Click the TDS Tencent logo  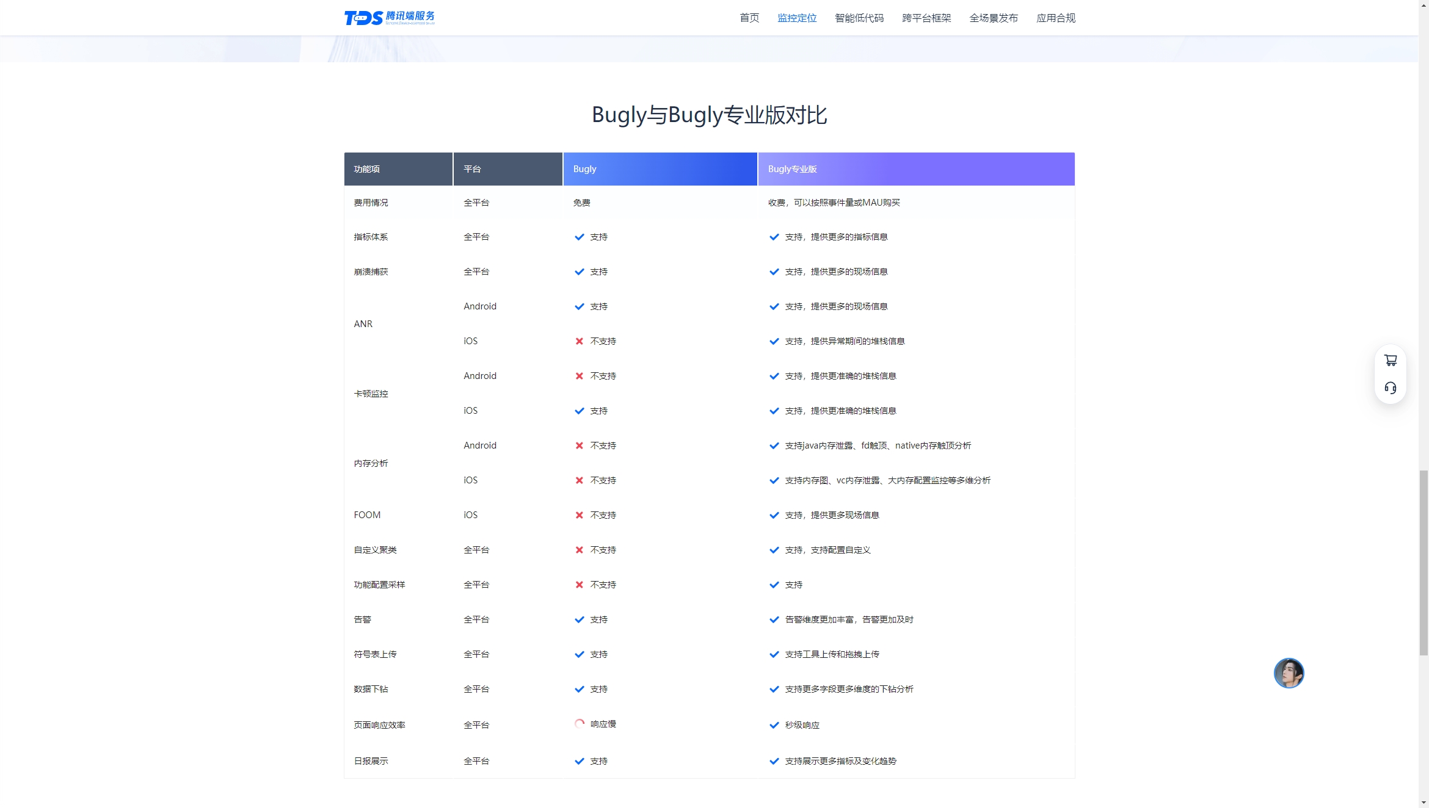coord(390,18)
